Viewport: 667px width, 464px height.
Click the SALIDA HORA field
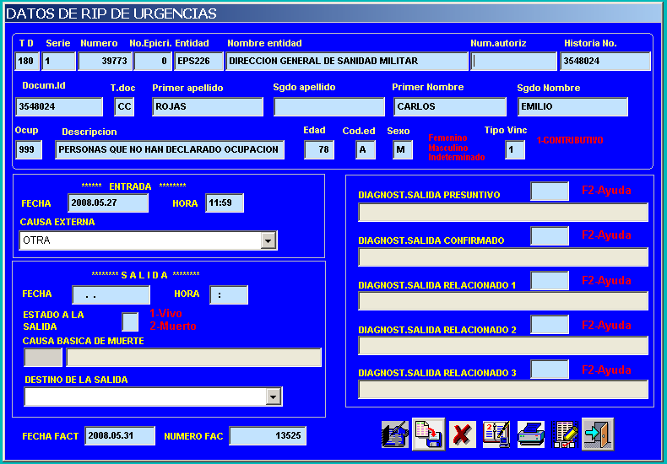229,295
